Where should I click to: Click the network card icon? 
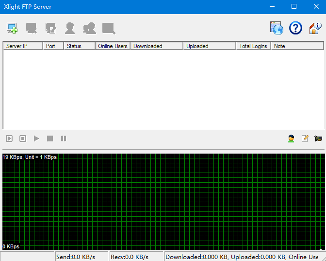click(x=318, y=139)
